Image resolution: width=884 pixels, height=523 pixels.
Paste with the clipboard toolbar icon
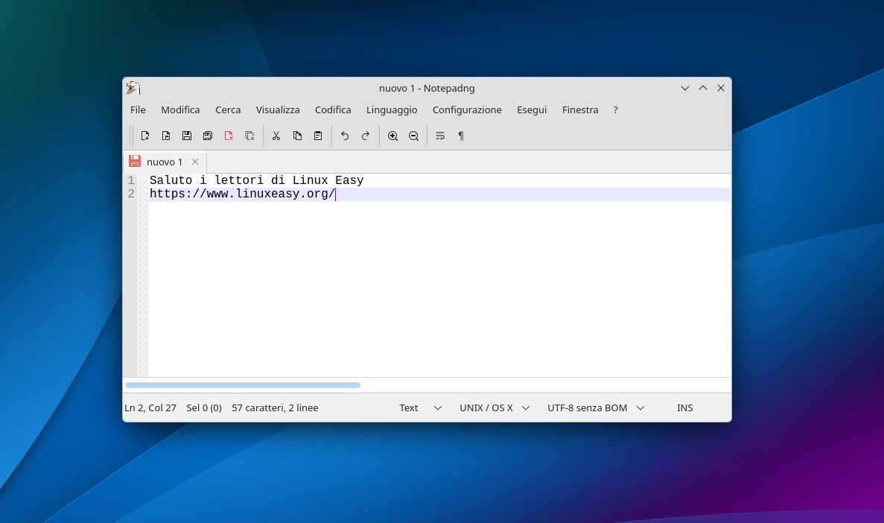click(318, 136)
